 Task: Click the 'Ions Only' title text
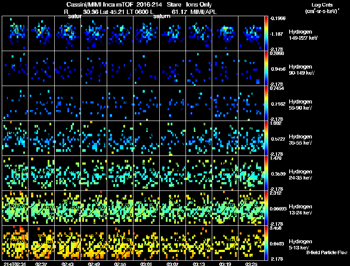(x=199, y=5)
